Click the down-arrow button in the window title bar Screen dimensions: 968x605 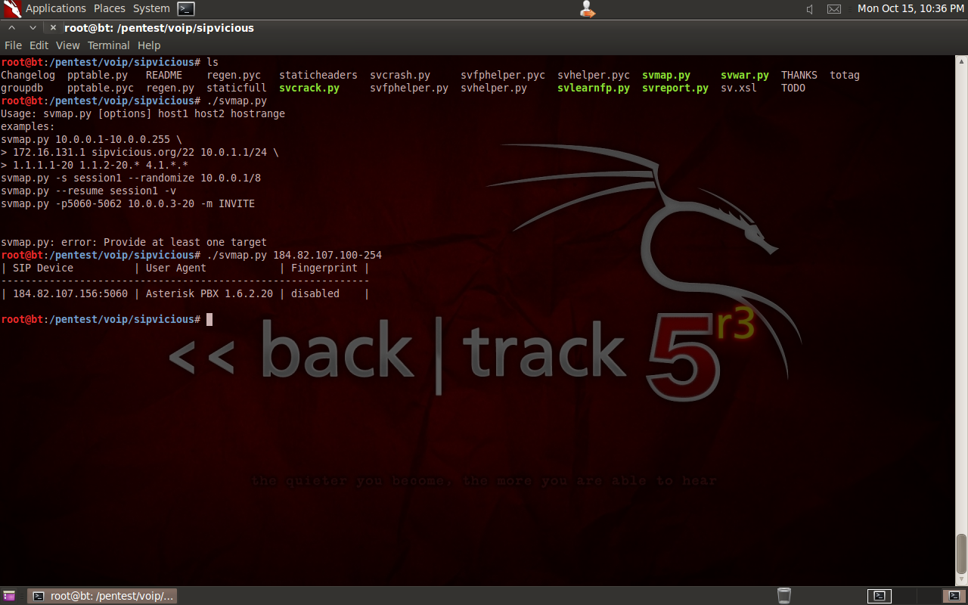click(x=33, y=28)
